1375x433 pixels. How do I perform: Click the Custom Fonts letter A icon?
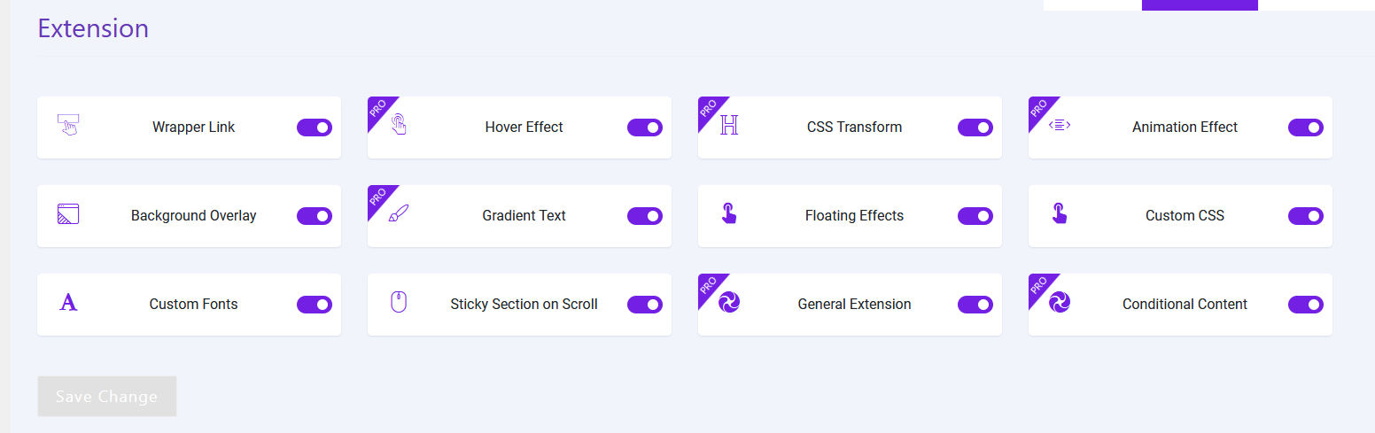coord(68,303)
